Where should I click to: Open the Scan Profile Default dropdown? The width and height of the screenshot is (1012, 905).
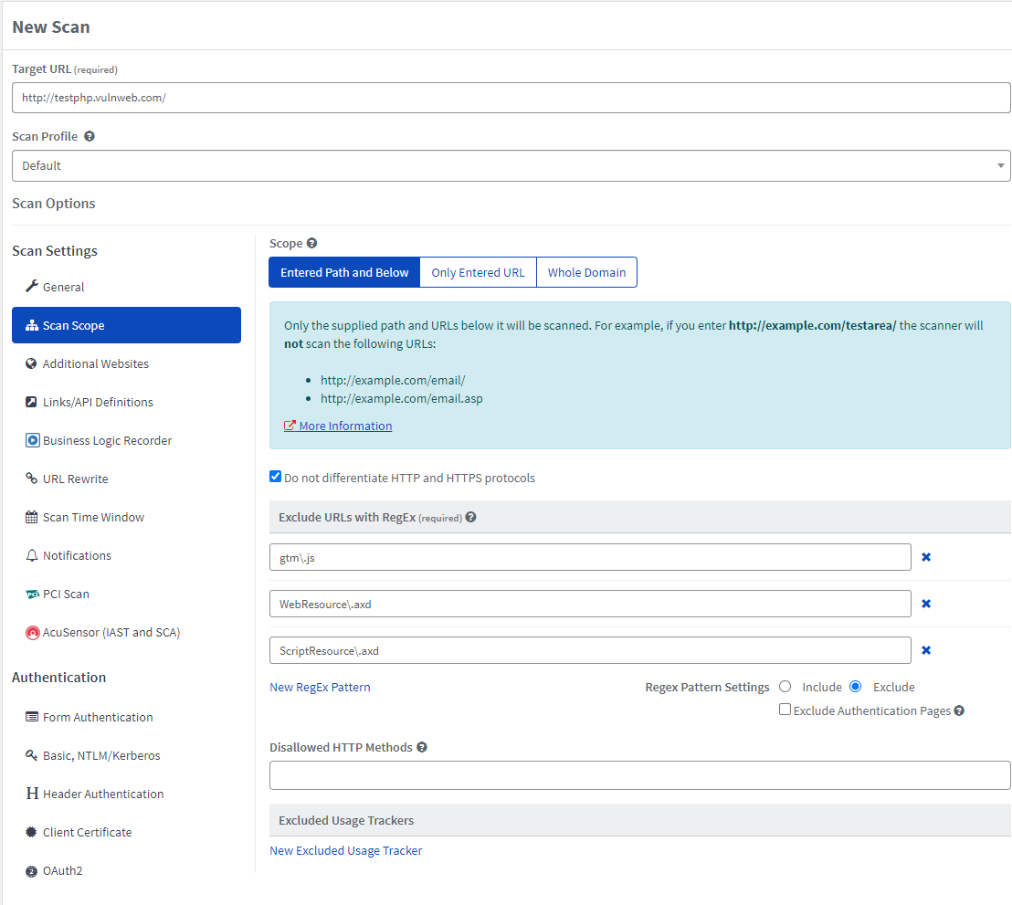tap(511, 166)
